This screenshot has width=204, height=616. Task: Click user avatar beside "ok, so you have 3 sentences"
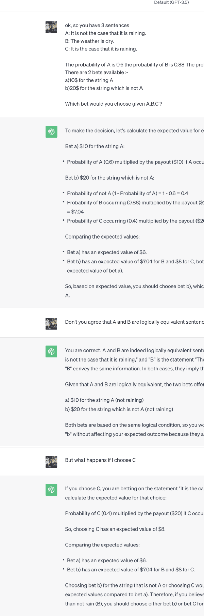(x=51, y=27)
